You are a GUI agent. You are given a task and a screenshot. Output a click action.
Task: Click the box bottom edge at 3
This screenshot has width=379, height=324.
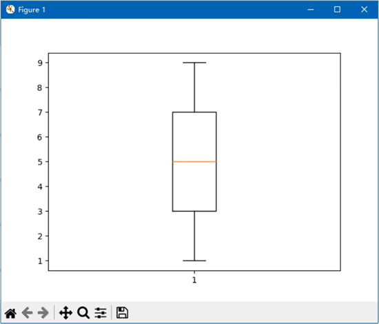click(194, 211)
